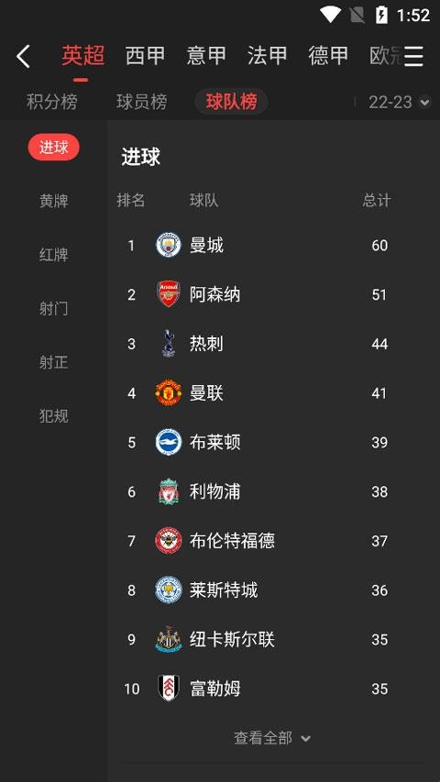Tap the Fulham club badge
Image resolution: width=440 pixels, height=782 pixels.
tap(168, 688)
